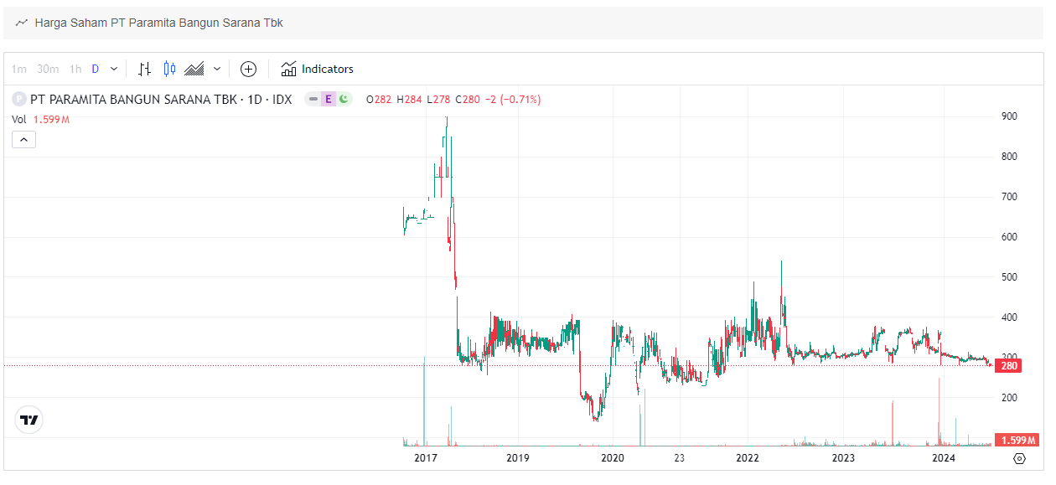Toggle the E earnings marker badge

[x=328, y=99]
